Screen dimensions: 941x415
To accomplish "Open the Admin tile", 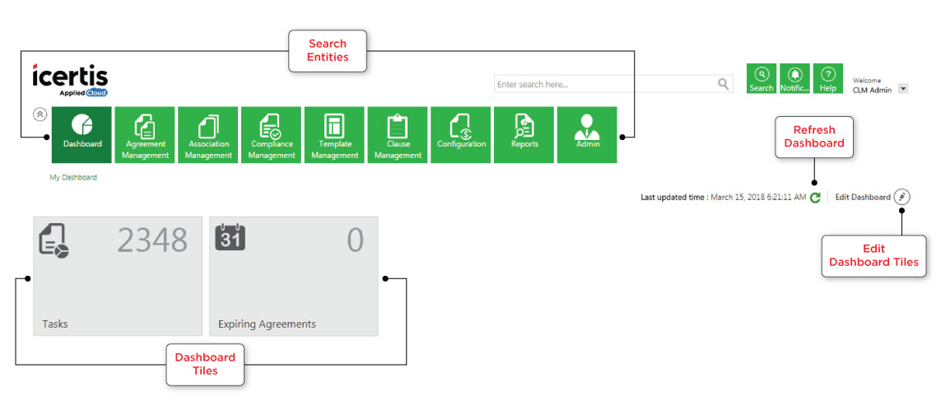I will click(x=588, y=135).
